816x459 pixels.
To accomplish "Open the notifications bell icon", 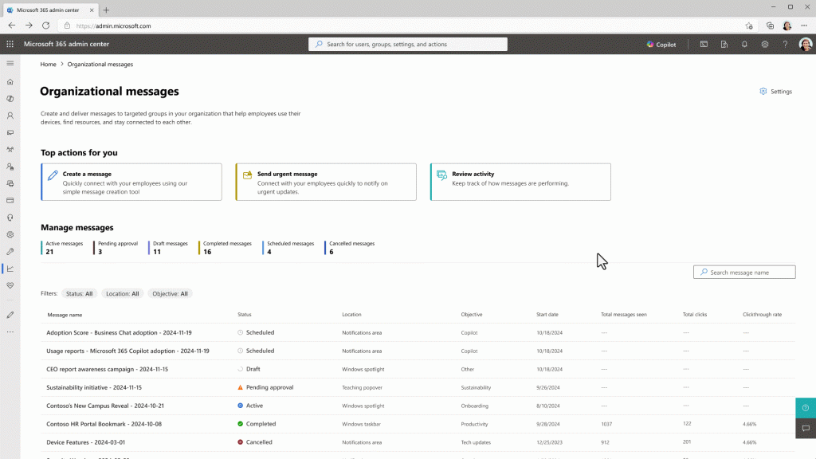I will (x=744, y=45).
